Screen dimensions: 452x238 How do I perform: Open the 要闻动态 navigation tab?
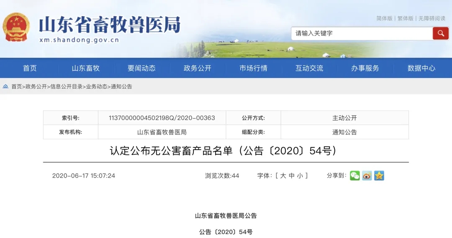[x=141, y=68]
